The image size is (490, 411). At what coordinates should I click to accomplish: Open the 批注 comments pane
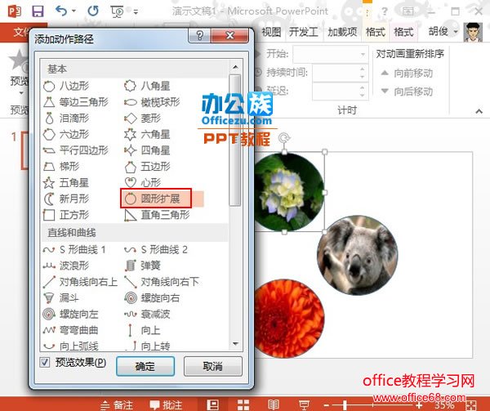[x=167, y=404]
